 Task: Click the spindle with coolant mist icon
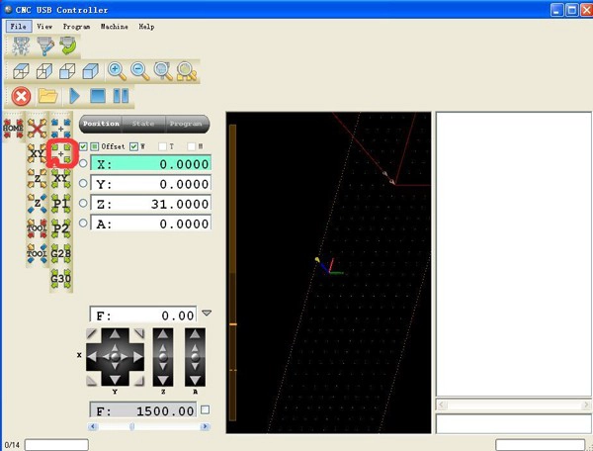(21, 46)
